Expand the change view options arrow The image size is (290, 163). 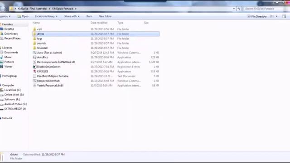coord(277,16)
